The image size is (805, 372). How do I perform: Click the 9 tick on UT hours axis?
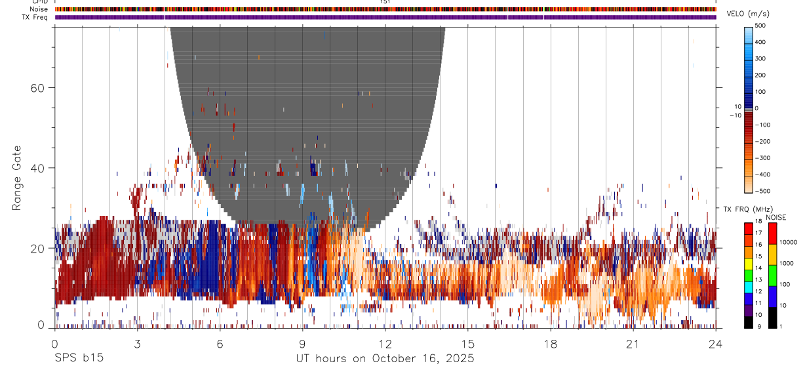tap(302, 343)
